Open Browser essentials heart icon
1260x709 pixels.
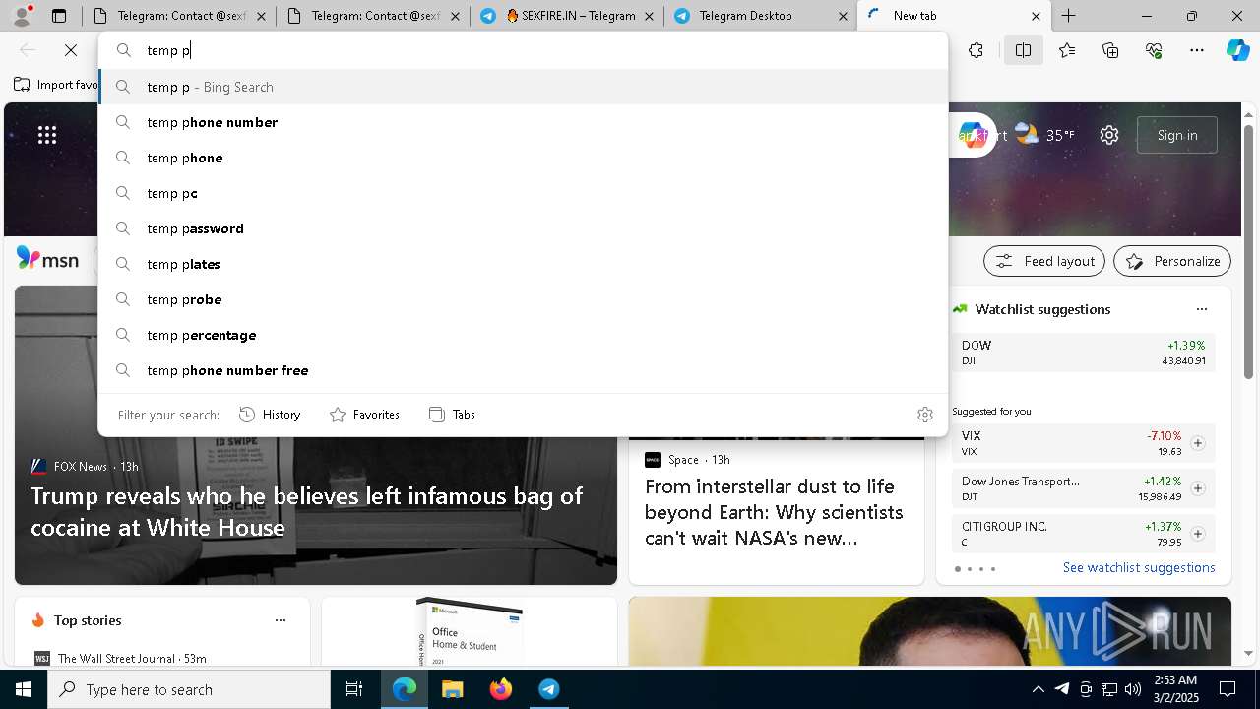[x=1154, y=50]
